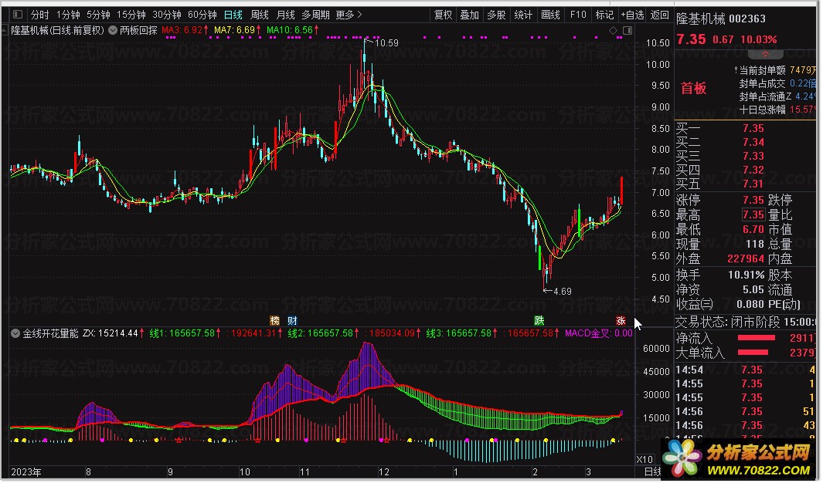Image resolution: width=823 pixels, height=483 pixels.
Task: Click the 10.59 high price label
Action: click(x=386, y=43)
